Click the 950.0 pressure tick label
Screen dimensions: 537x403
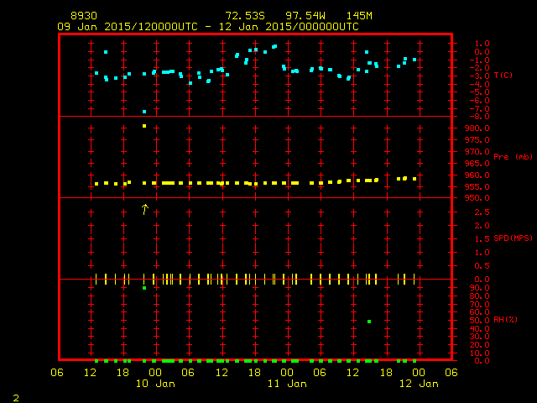472,198
